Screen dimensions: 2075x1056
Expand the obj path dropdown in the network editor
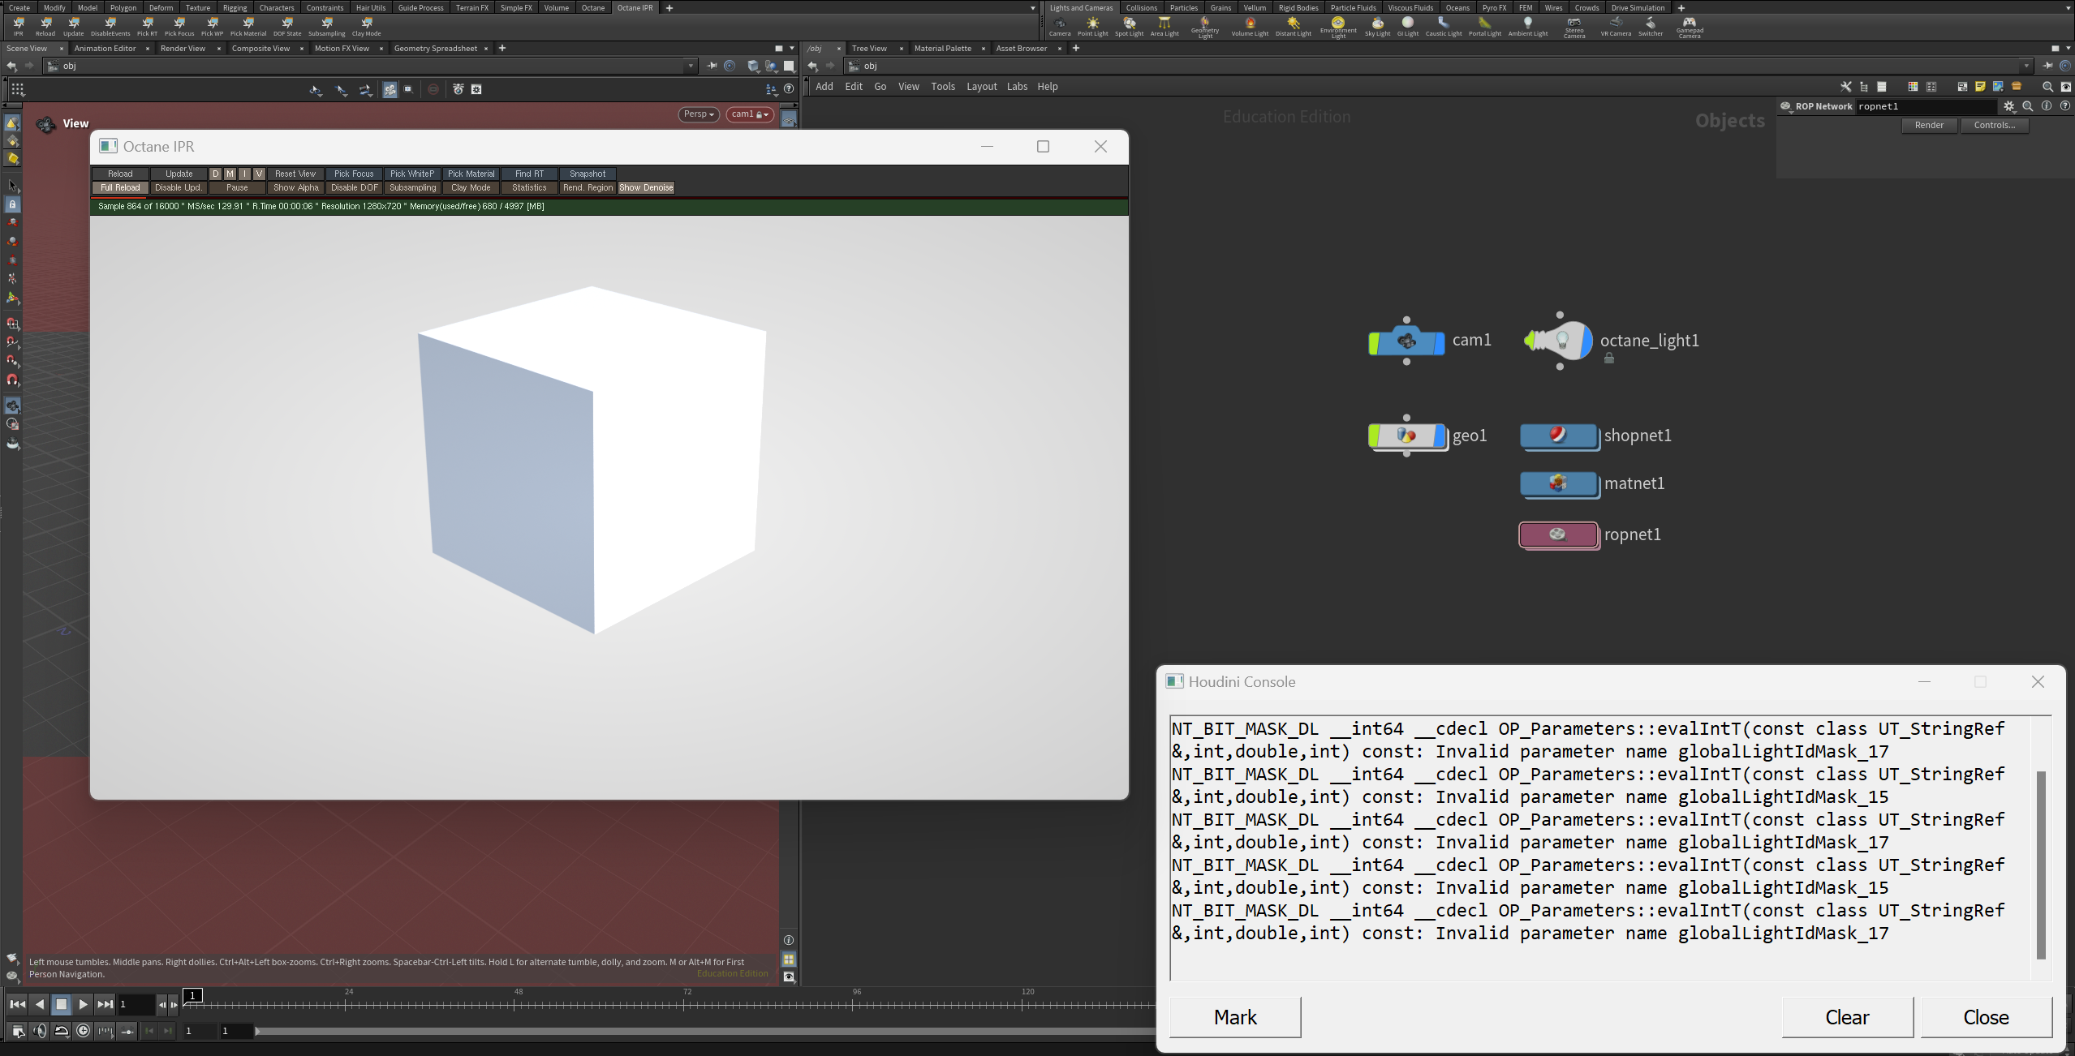pyautogui.click(x=2026, y=67)
